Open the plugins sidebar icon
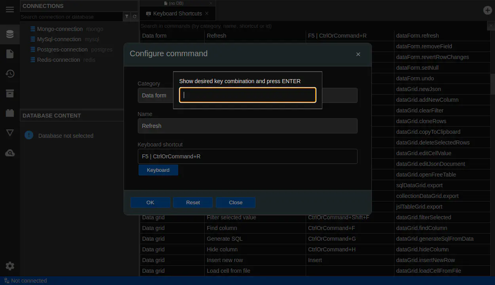This screenshot has width=495, height=285. pyautogui.click(x=10, y=113)
